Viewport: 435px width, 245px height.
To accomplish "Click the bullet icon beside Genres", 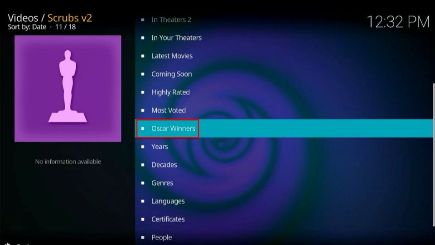I will click(x=143, y=183).
